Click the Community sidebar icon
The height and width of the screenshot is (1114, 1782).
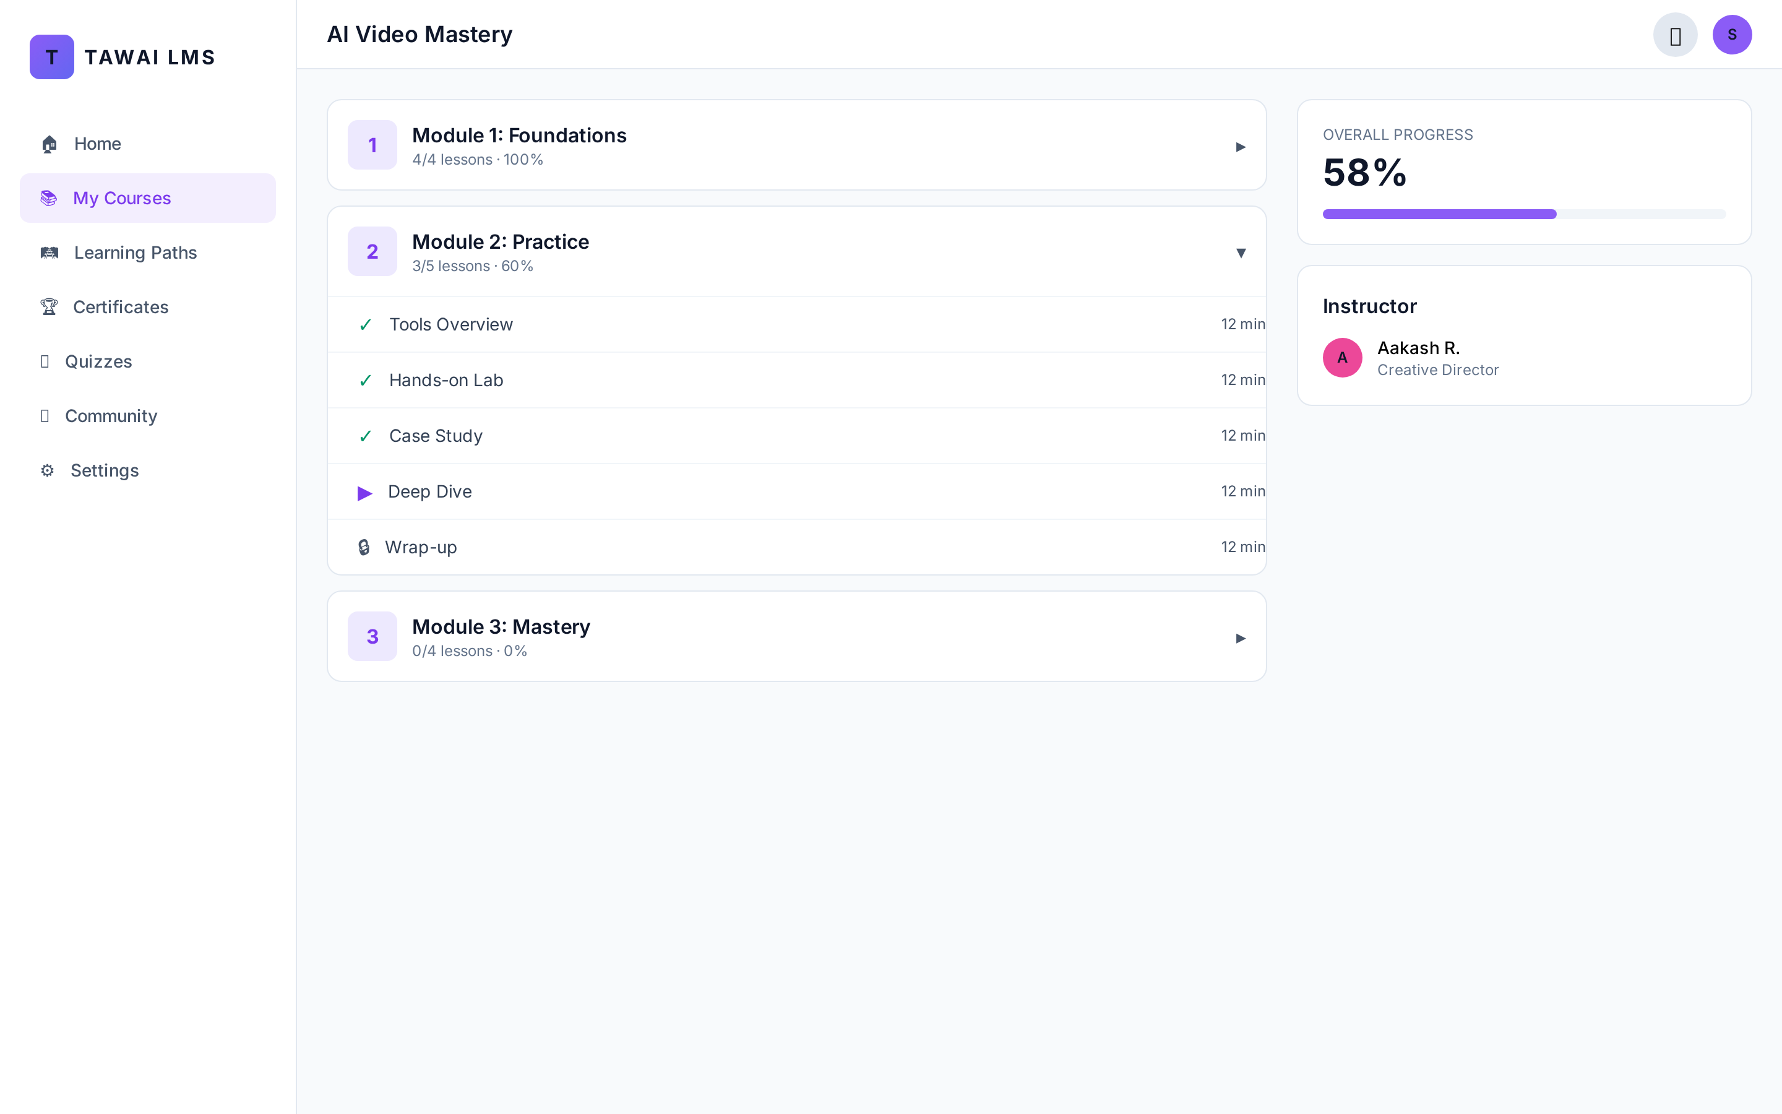pyautogui.click(x=45, y=417)
